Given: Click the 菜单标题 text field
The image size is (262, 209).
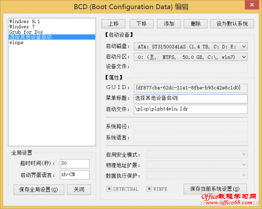Looking at the screenshot, I should pos(190,99).
